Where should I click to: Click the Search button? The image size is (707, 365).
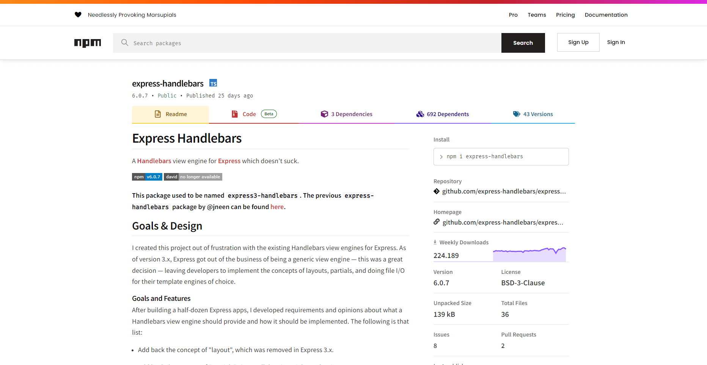523,43
